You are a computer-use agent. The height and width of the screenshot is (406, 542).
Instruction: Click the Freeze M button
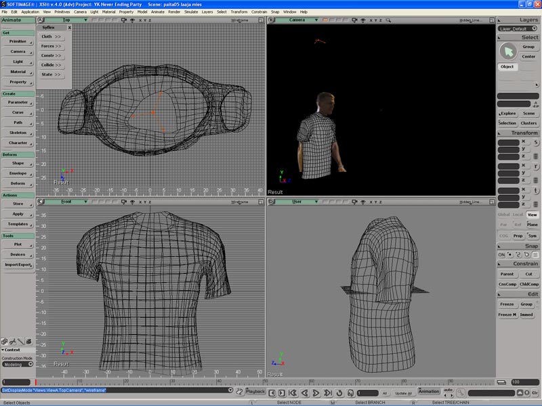(x=507, y=315)
